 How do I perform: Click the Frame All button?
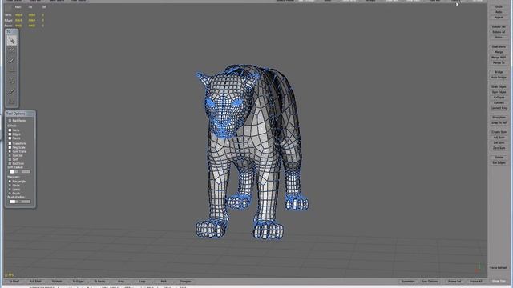point(475,281)
